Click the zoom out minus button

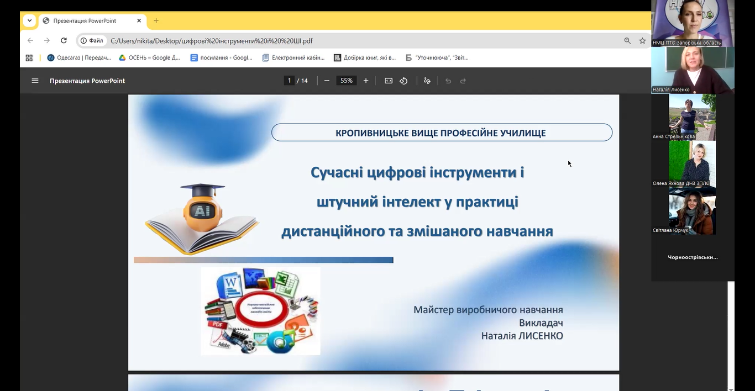(327, 81)
